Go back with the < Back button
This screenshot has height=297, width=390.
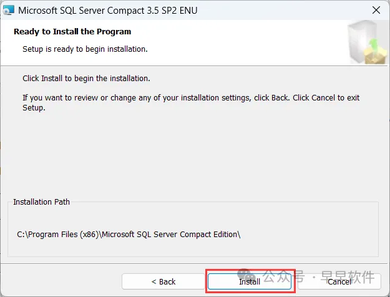click(x=163, y=281)
